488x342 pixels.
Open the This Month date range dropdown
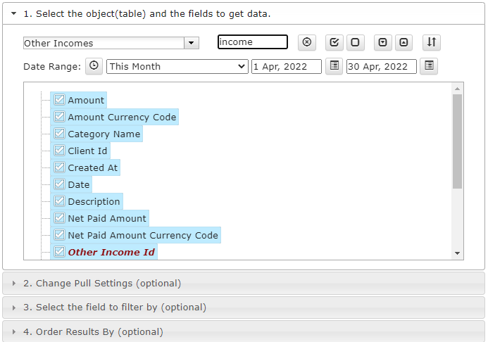point(177,67)
